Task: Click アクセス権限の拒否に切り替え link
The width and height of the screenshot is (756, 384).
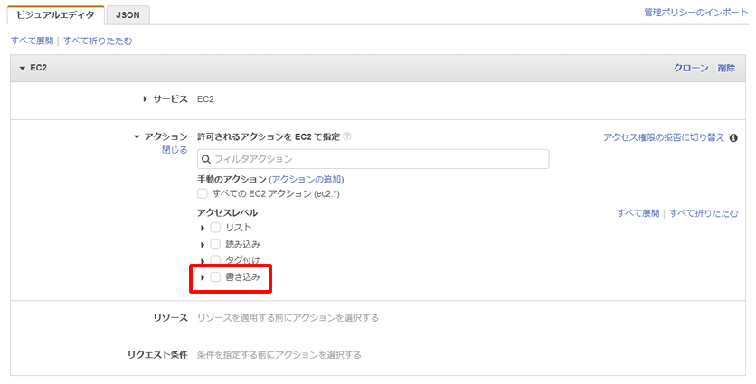Action: [664, 137]
